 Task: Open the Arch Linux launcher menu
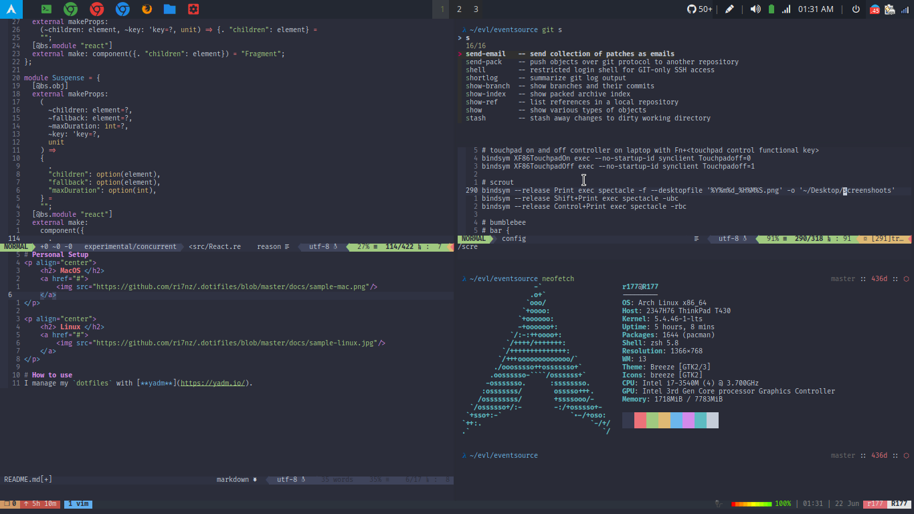point(11,9)
